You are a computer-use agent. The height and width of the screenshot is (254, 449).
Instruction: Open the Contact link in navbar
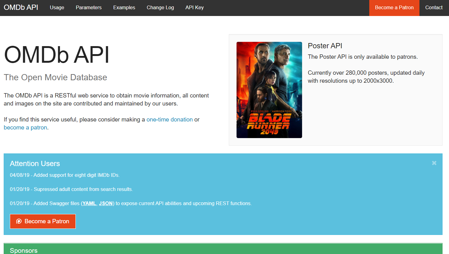[434, 8]
